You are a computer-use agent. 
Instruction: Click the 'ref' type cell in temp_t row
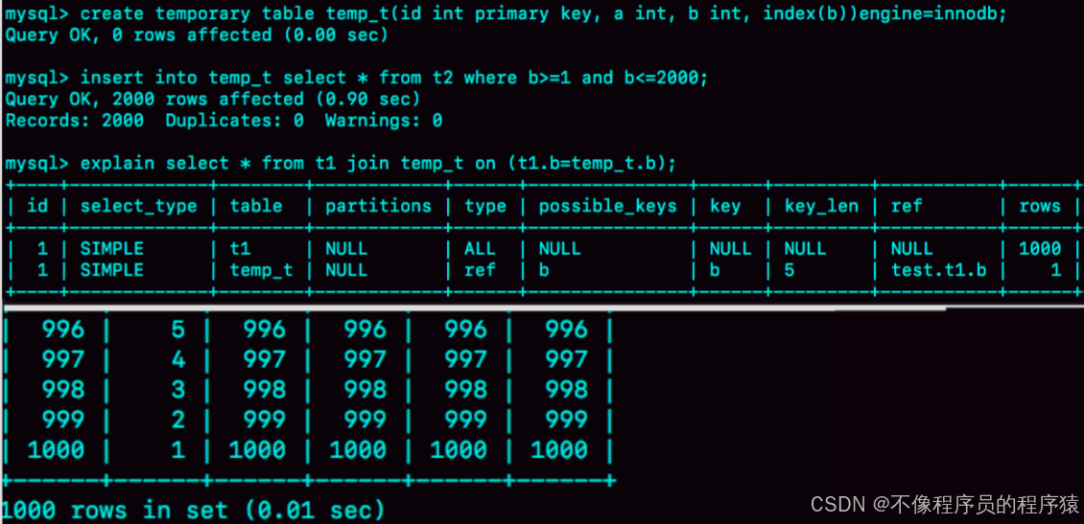pos(479,270)
